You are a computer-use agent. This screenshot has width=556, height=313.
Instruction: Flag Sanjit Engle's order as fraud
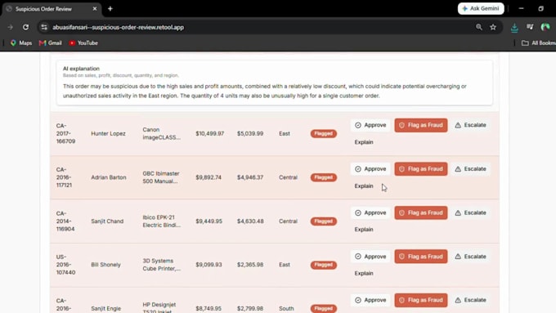pyautogui.click(x=421, y=300)
